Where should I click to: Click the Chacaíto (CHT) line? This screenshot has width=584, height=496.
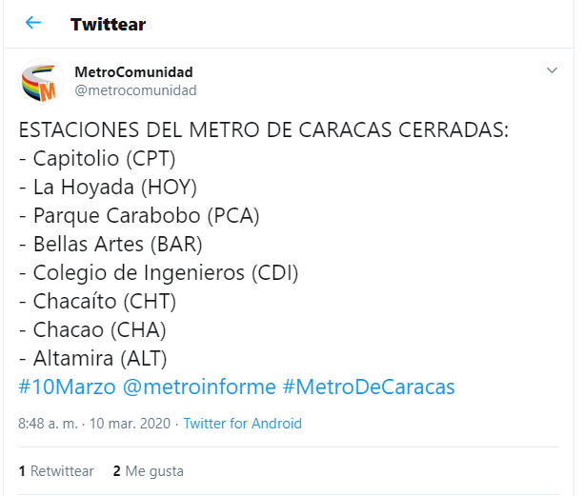coord(97,302)
